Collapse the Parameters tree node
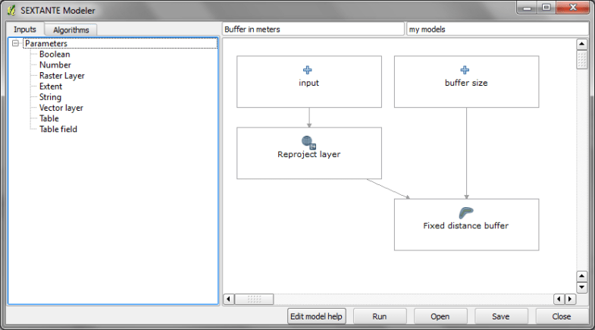 pos(16,44)
